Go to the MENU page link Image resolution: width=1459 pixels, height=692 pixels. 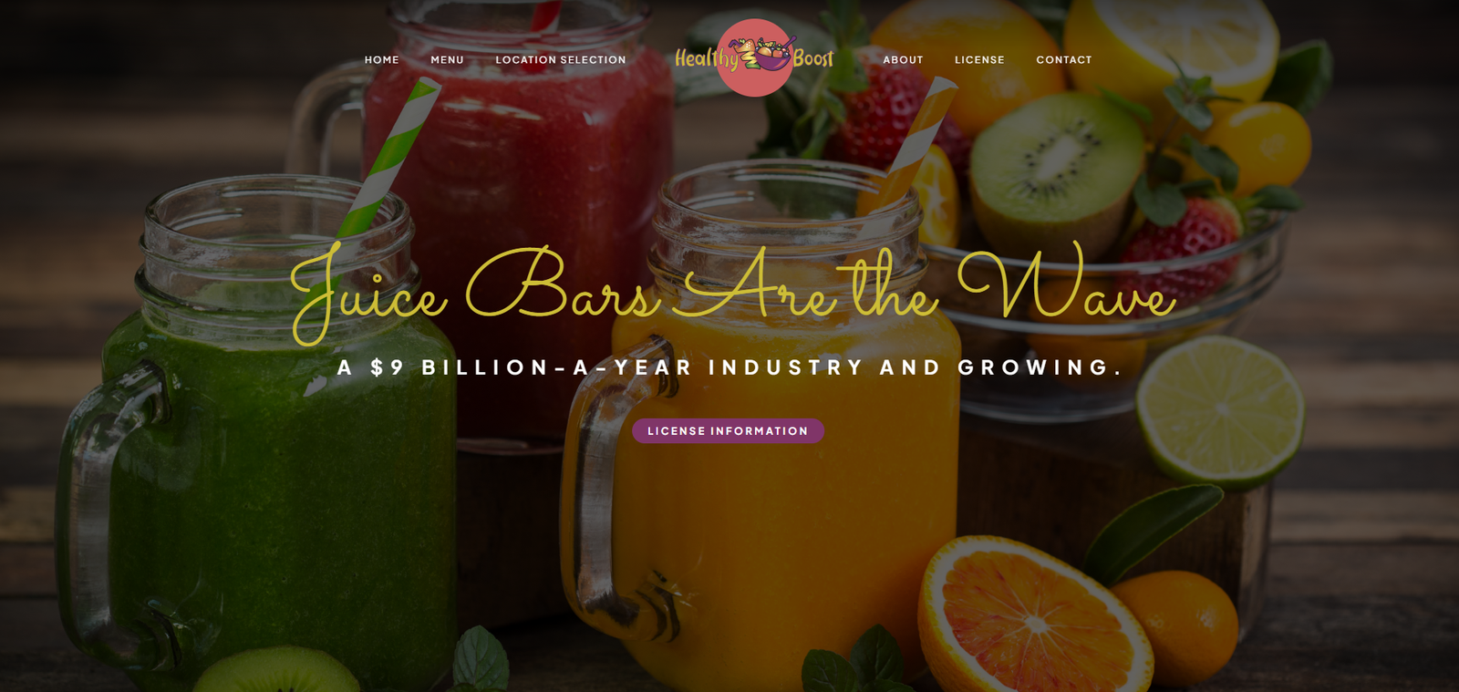(x=447, y=60)
